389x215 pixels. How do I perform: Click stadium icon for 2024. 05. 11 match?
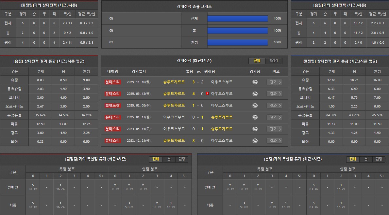pos(255,129)
